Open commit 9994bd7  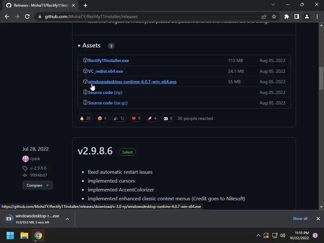39,175
